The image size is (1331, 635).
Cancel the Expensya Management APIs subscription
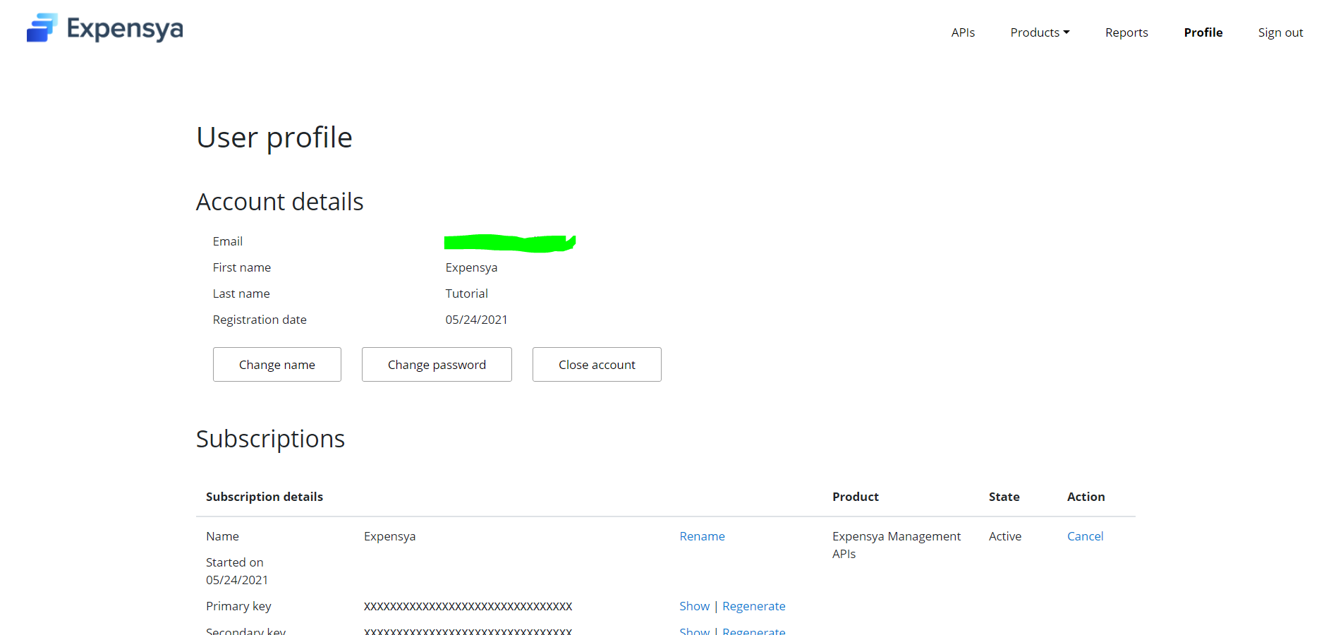[1085, 536]
